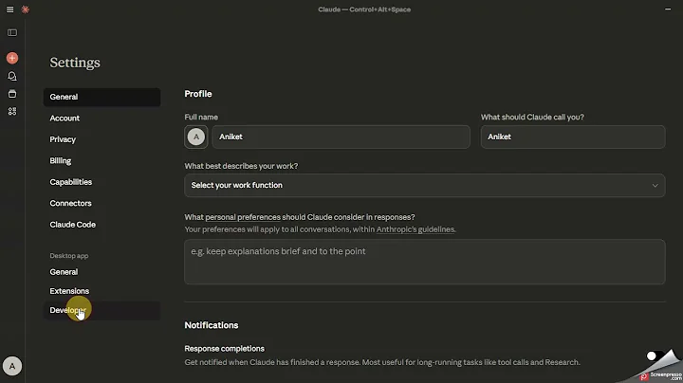Open the hamburger menu icon

point(9,9)
